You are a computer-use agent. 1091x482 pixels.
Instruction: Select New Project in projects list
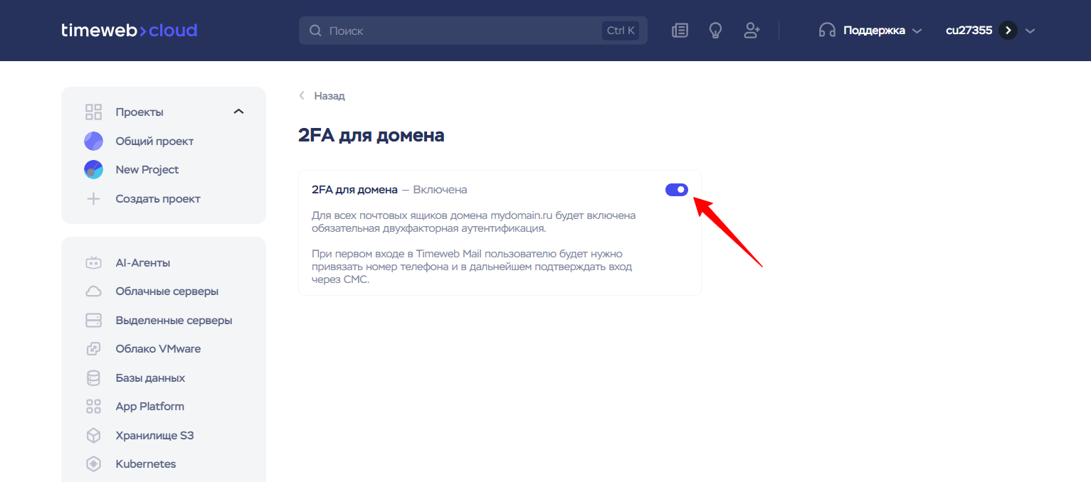pyautogui.click(x=147, y=170)
